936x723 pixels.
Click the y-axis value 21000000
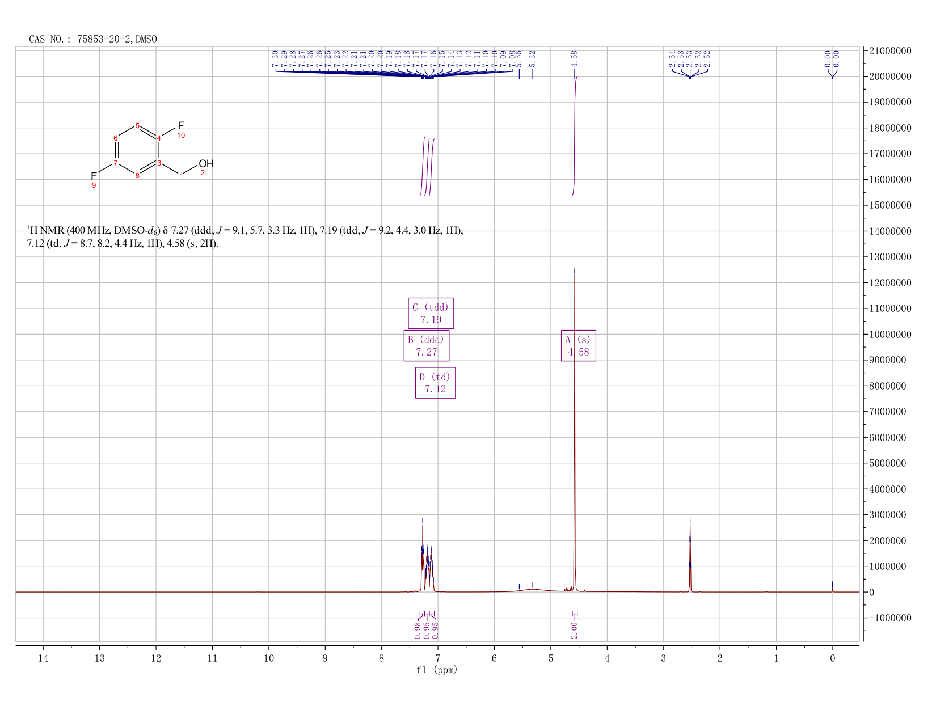coord(889,51)
